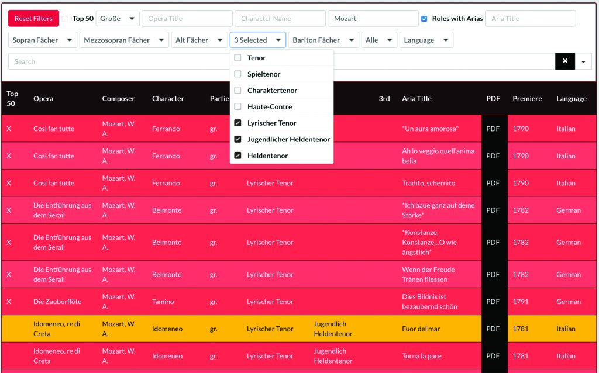Viewport: 599px width, 373px height.
Task: Uncheck the Heldentenor option
Action: tap(237, 156)
